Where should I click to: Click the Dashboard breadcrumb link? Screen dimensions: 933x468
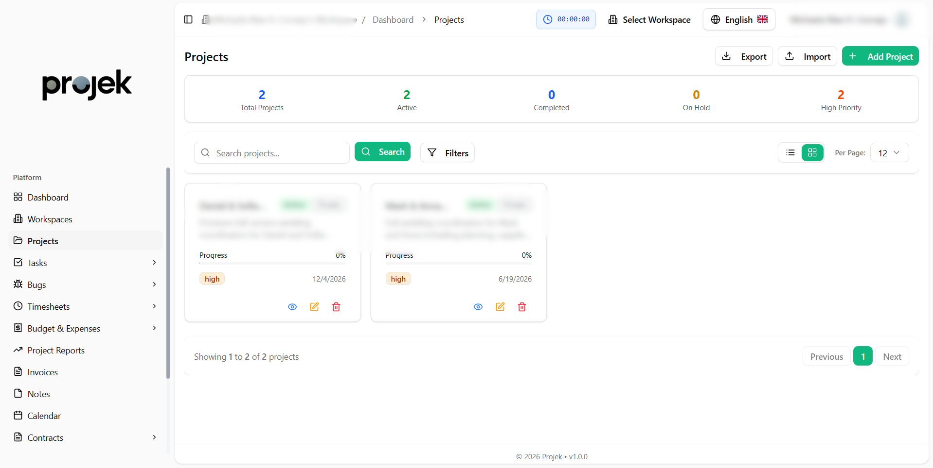pos(393,20)
